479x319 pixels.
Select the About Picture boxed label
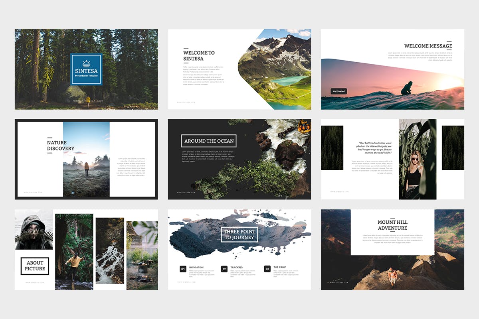coord(35,266)
